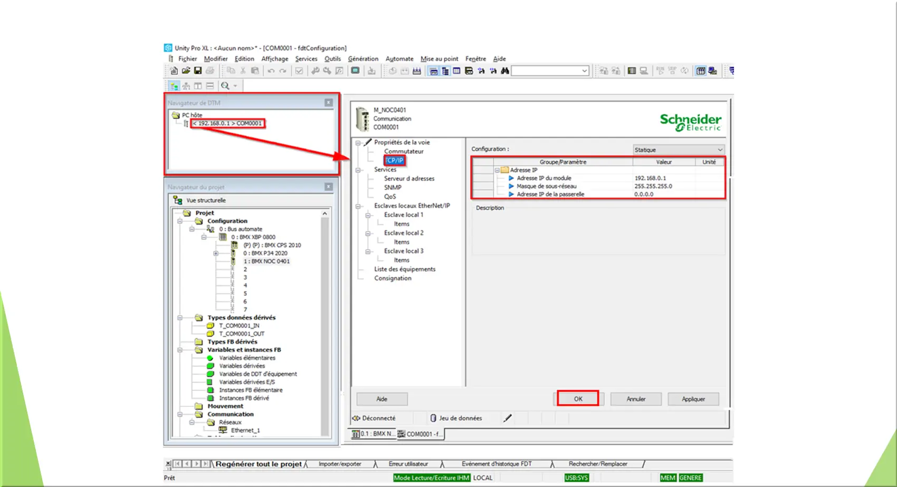The height and width of the screenshot is (487, 897).
Task: Collapse the Propriétés de la voie node
Action: pyautogui.click(x=358, y=143)
